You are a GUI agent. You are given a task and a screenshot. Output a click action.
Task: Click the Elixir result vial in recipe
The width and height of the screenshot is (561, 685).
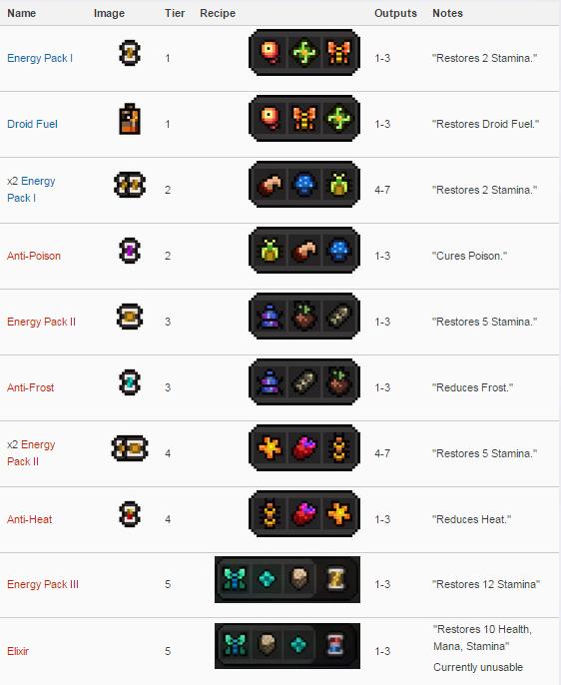click(335, 645)
